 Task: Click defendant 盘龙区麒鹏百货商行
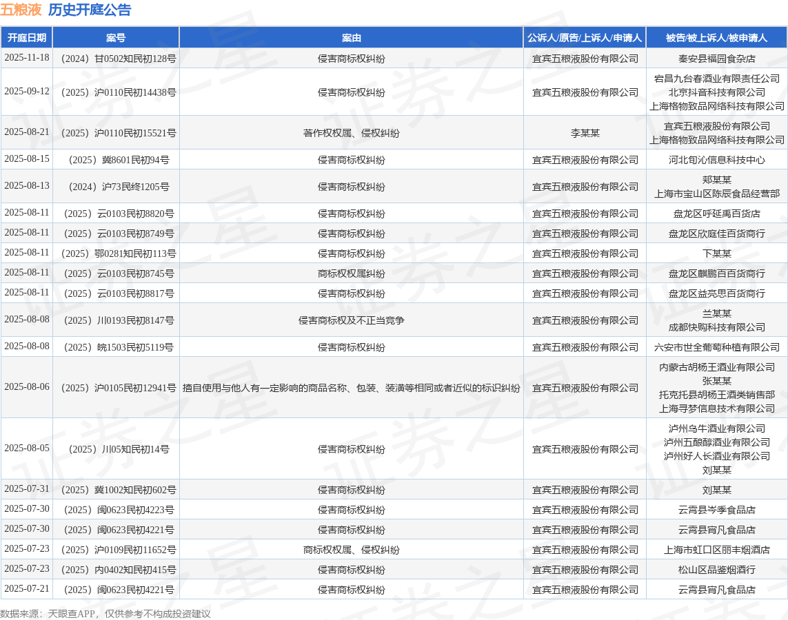[716, 274]
